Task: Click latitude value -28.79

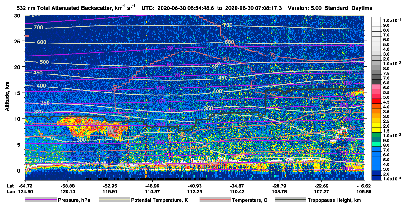Action: tap(280, 186)
